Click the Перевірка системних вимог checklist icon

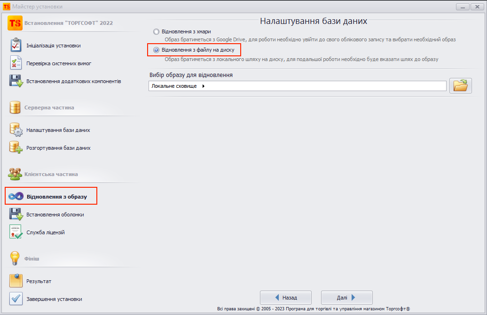[16, 63]
